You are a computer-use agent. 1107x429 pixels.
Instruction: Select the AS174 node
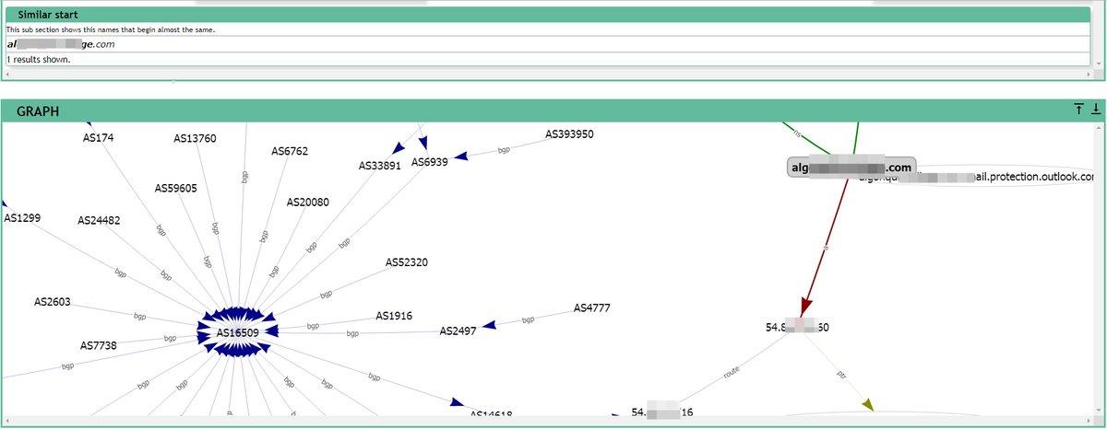(99, 138)
